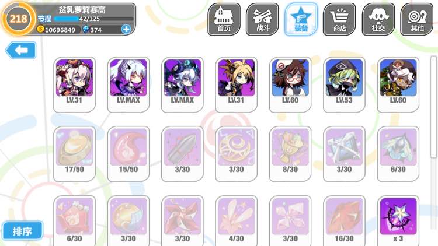
Task: Click the 节操 stamina progress bar
Action: tap(93, 19)
